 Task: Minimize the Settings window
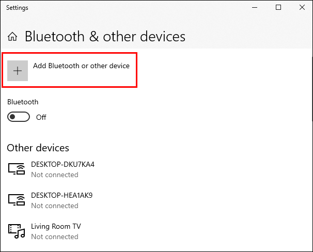[255, 8]
